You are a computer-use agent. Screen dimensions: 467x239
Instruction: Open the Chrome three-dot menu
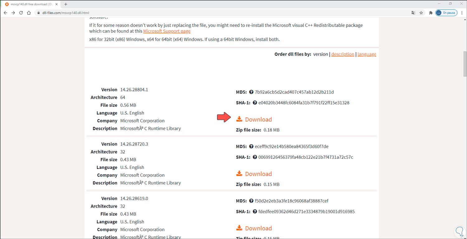(462, 13)
